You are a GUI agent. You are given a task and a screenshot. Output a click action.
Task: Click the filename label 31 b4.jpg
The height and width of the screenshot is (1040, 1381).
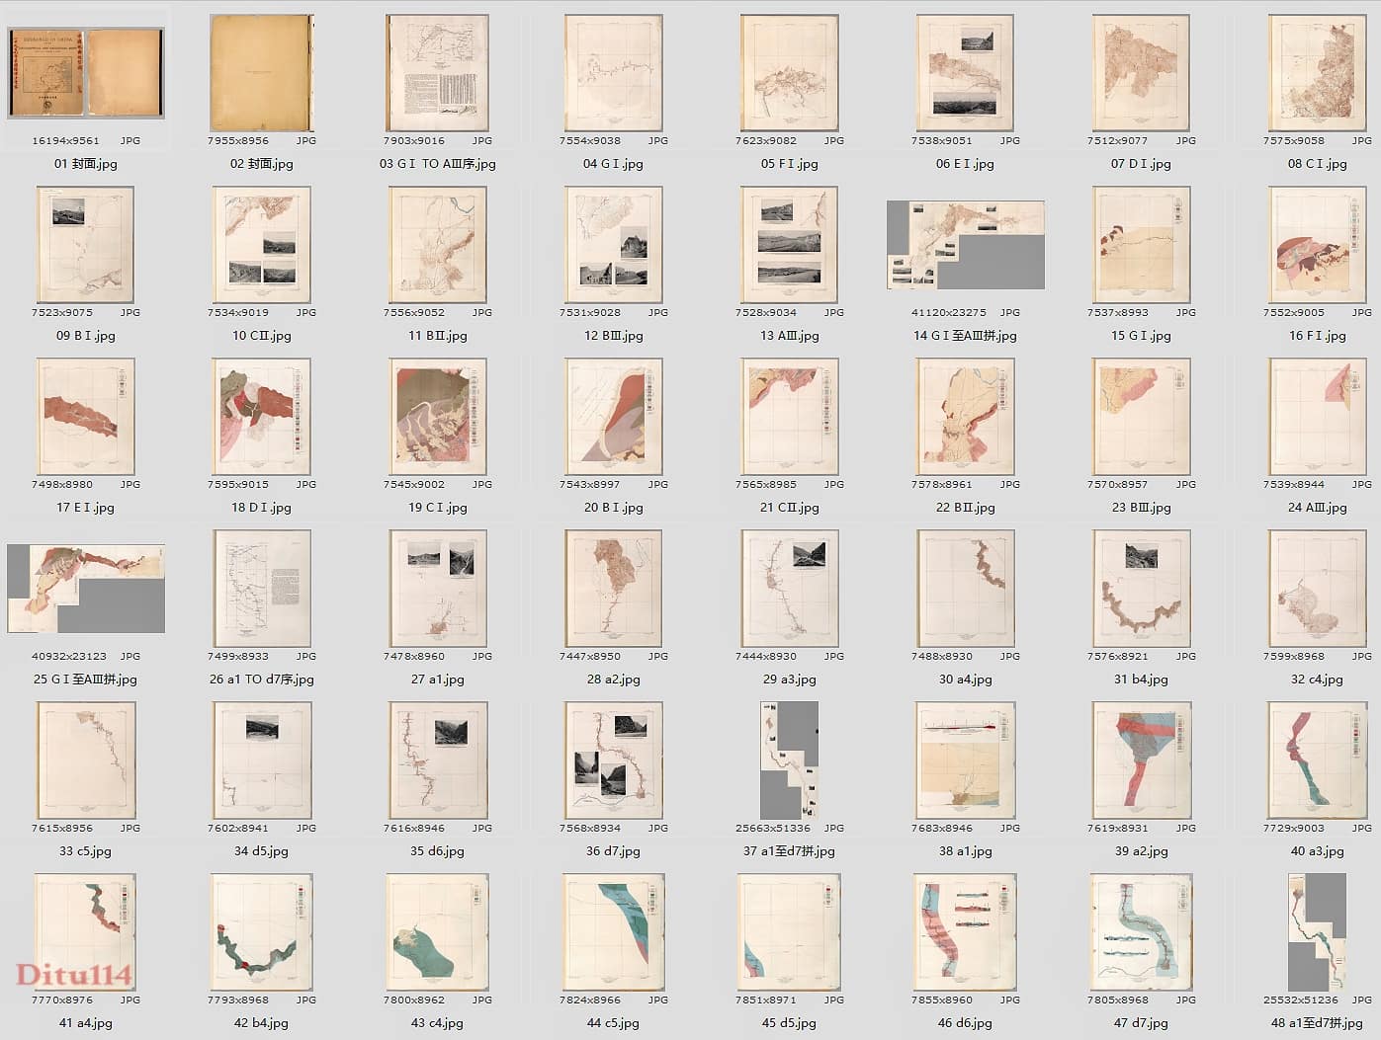click(x=1141, y=680)
